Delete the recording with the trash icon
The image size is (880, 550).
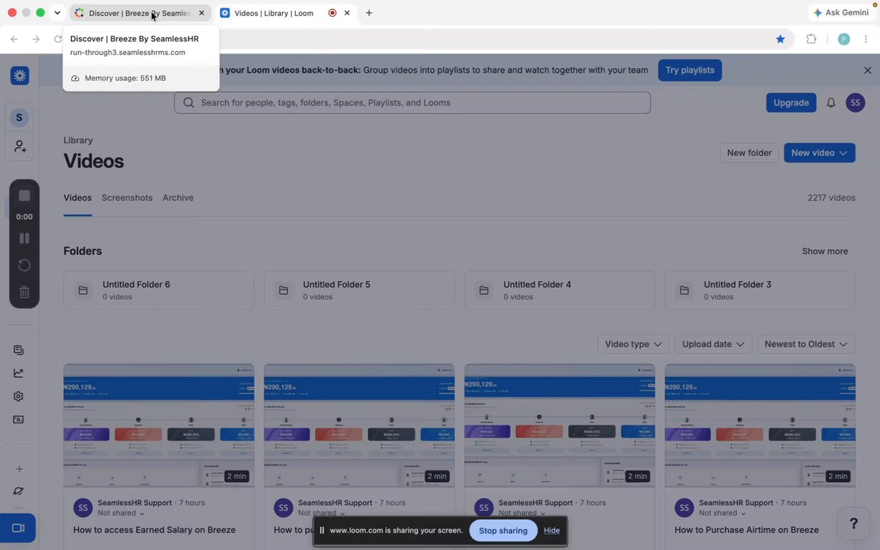click(24, 292)
